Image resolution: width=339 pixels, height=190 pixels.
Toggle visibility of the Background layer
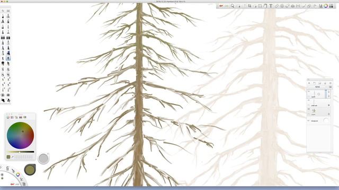(x=308, y=121)
